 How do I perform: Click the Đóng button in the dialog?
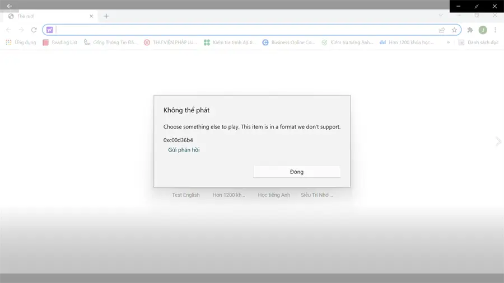(297, 172)
